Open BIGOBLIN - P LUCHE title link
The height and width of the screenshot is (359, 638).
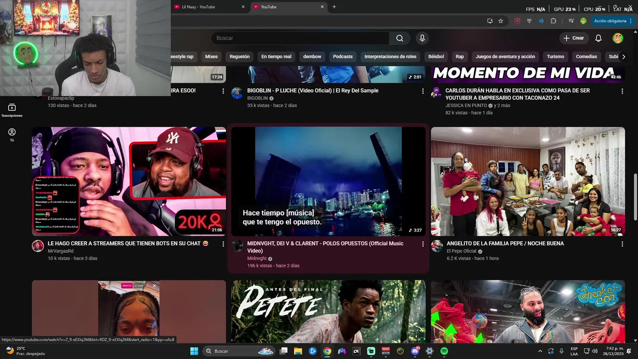[x=313, y=91]
